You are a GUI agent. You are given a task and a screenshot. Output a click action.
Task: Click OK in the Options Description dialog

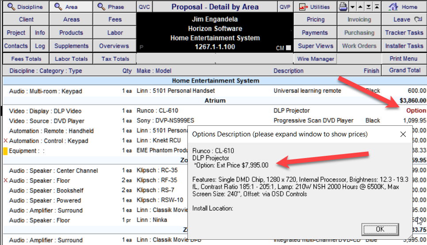[x=380, y=229]
